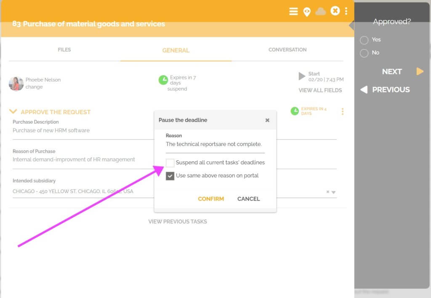
Task: Select the Yes radio button under Approved
Action: click(x=363, y=39)
